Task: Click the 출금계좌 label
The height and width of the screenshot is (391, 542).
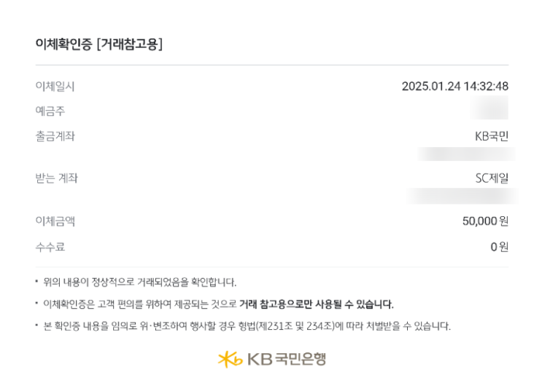Action: [55, 136]
